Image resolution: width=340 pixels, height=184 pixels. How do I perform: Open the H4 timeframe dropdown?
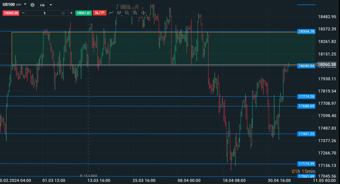(x=46, y=5)
